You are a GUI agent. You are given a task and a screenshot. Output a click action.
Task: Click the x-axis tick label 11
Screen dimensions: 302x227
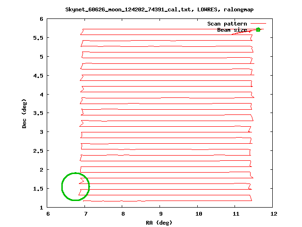tap(236, 214)
